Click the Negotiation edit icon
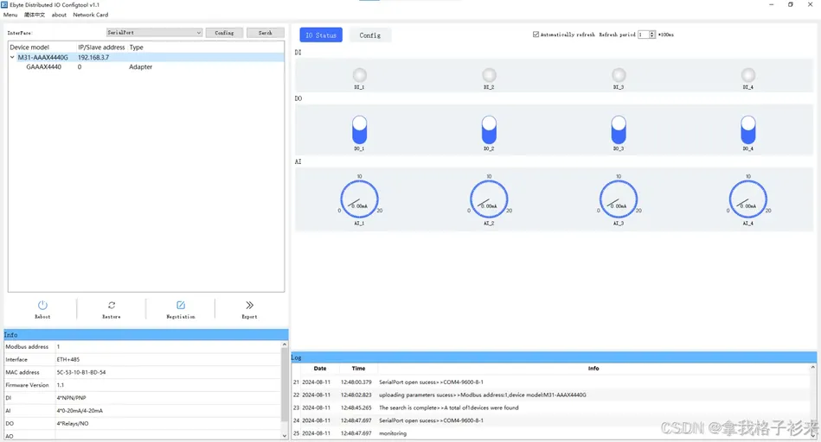 (x=181, y=305)
